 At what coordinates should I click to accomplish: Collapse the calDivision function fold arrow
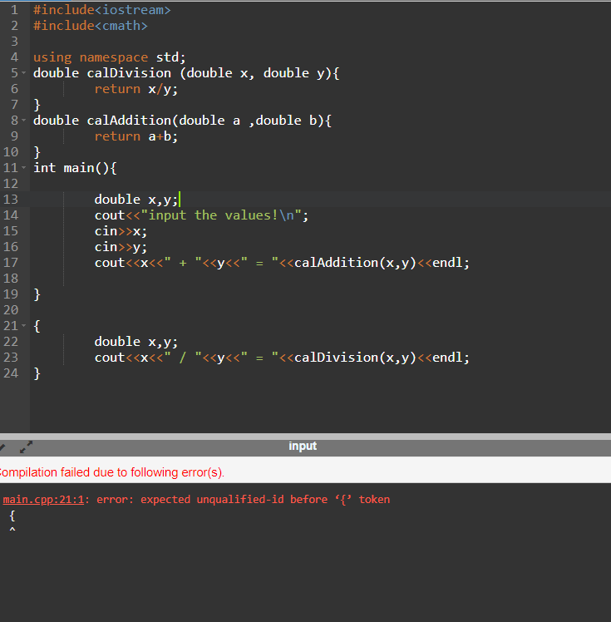tap(24, 73)
